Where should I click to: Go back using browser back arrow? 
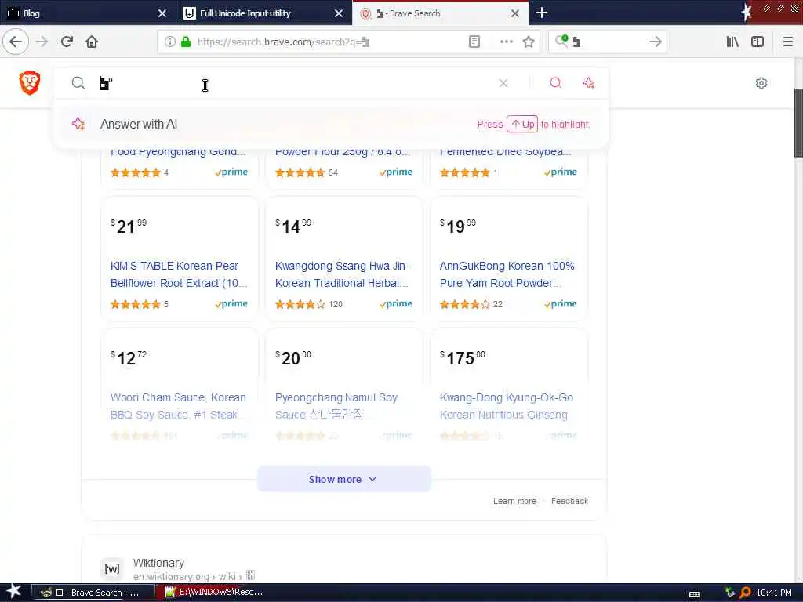click(16, 42)
